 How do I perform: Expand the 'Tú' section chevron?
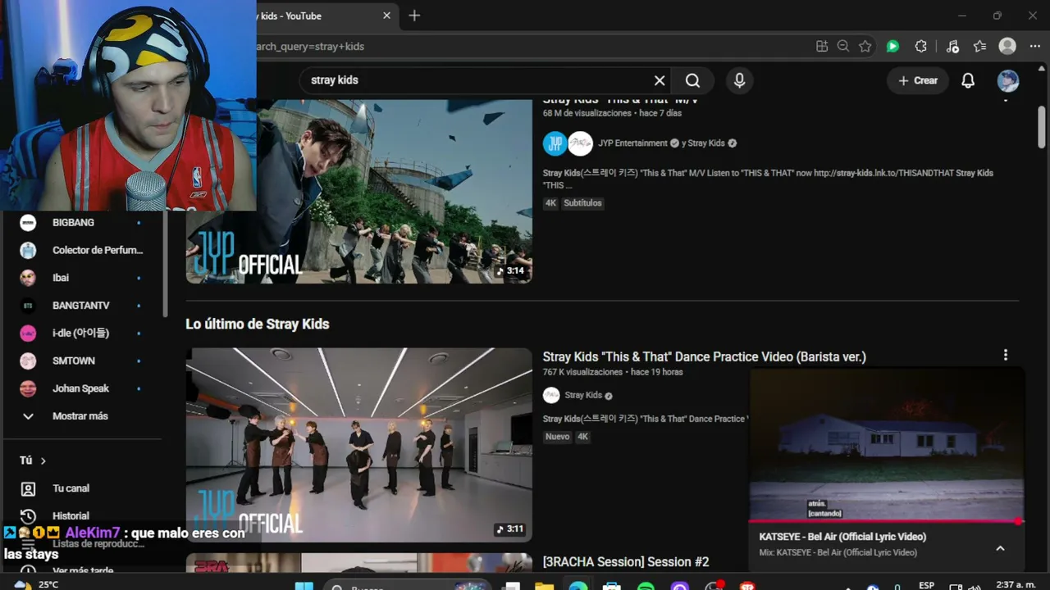coord(43,461)
